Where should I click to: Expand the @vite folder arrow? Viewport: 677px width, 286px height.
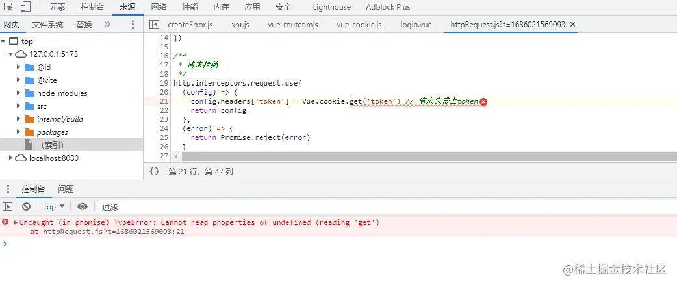[19, 80]
